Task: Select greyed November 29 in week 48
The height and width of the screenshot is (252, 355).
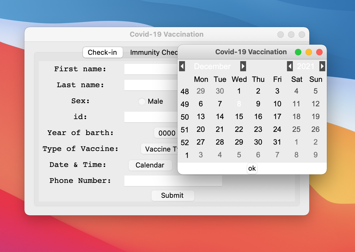Action: point(201,91)
